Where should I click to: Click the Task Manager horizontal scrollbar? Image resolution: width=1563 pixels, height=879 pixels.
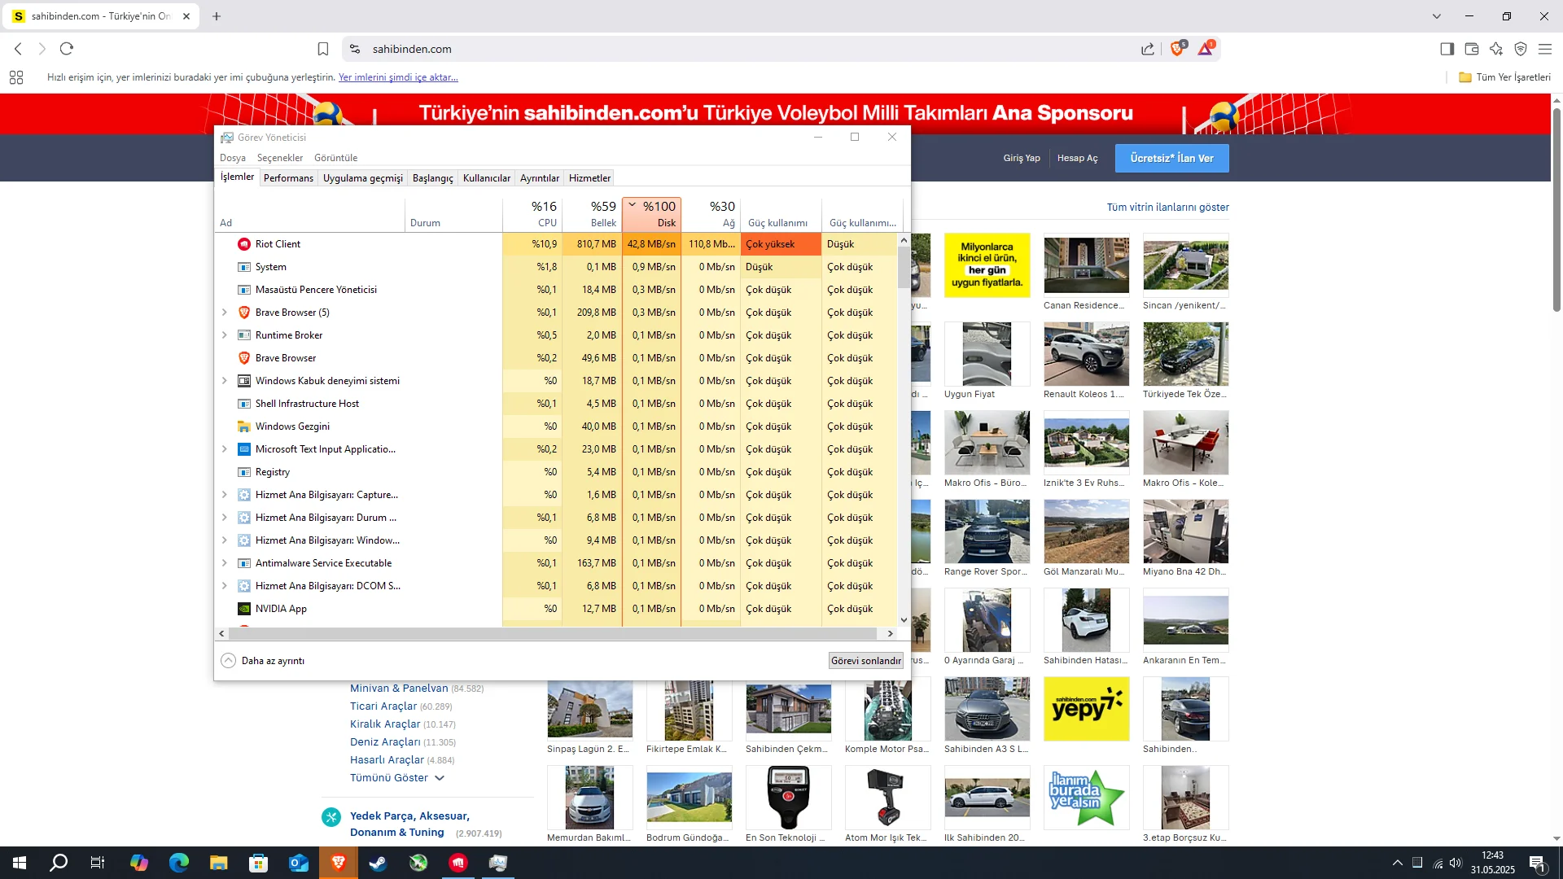point(554,633)
